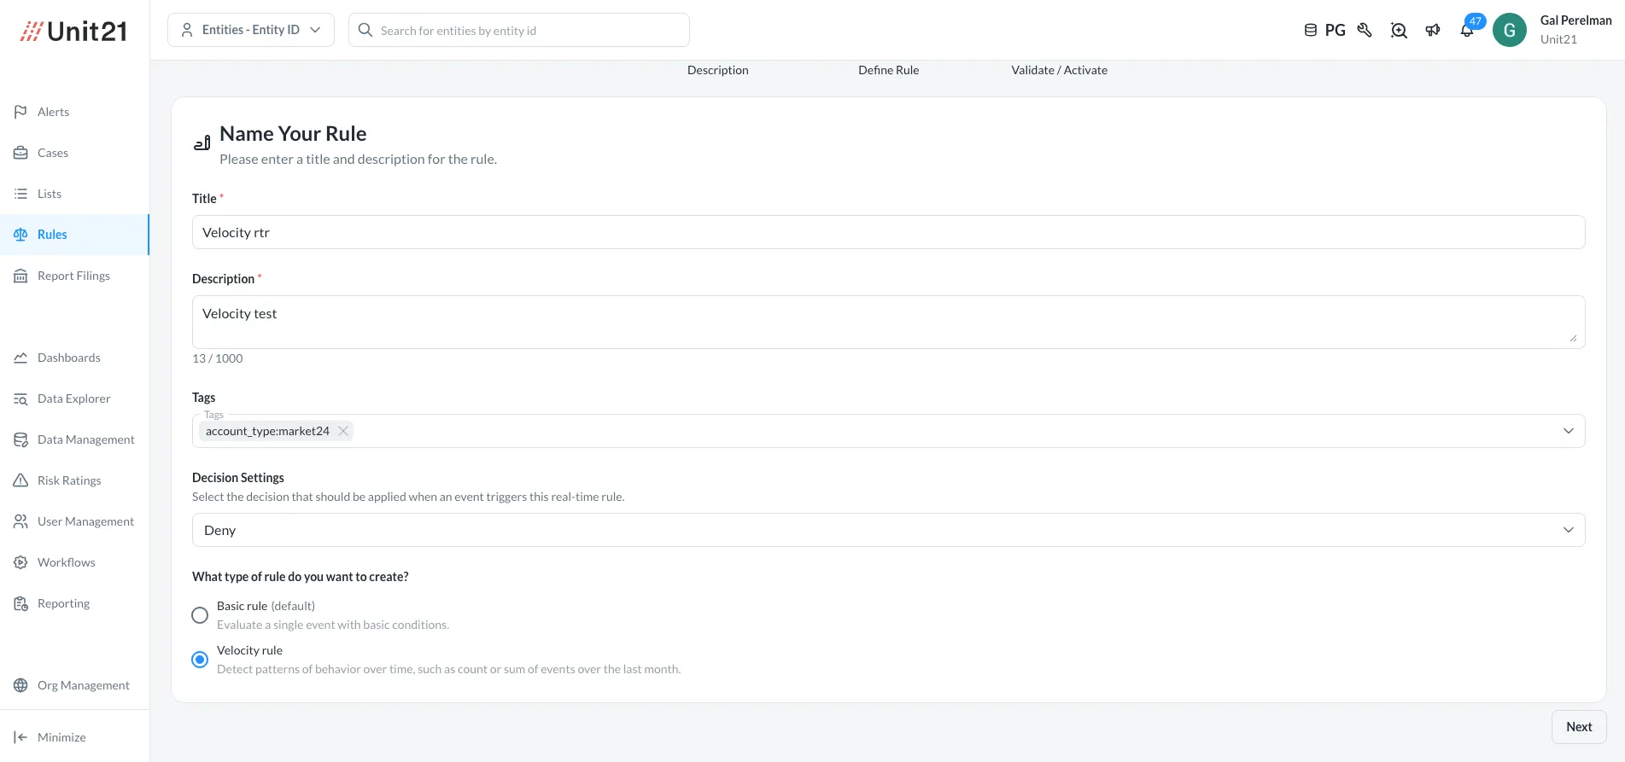Image resolution: width=1625 pixels, height=762 pixels.
Task: Open notifications bell with 47 badge
Action: (1467, 30)
